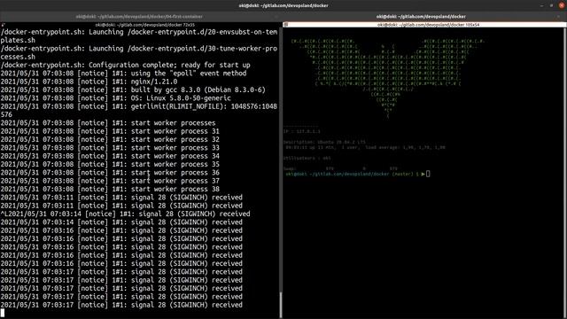Screen dimensions: 567x319
Task: Select the right-hand devopsland/docker tab
Action: point(421,17)
